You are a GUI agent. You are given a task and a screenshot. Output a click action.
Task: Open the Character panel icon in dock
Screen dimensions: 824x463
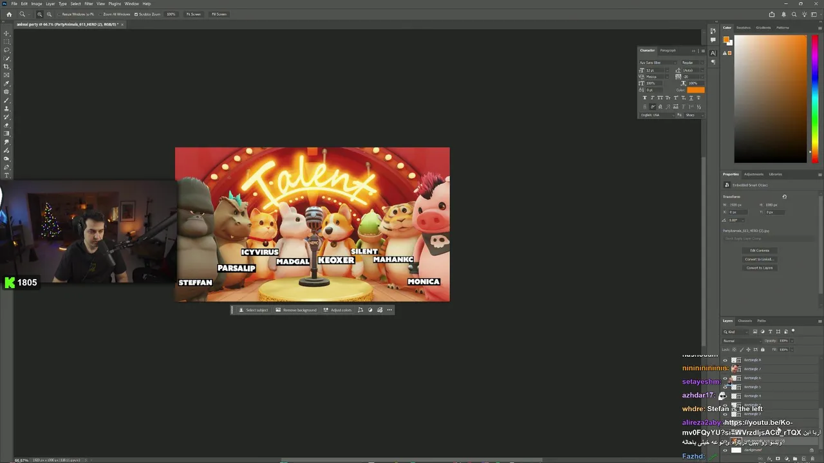pos(713,53)
